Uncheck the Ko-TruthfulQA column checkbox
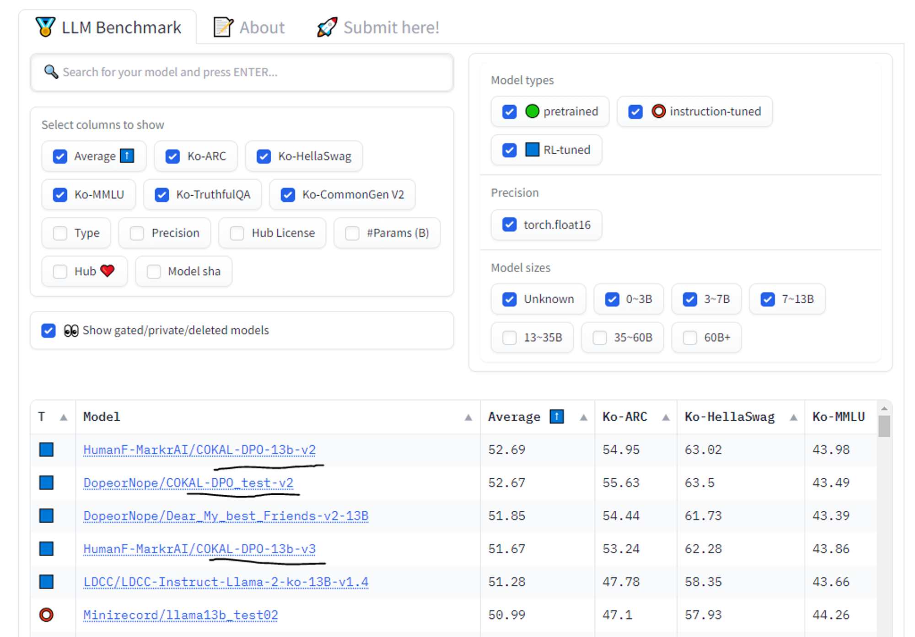This screenshot has width=915, height=637. [x=162, y=195]
